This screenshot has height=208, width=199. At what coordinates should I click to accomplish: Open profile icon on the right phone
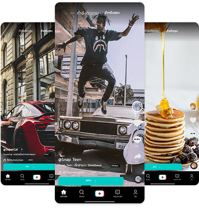tap(192, 176)
